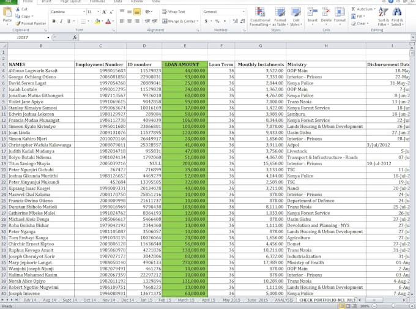Increase font size with grow font icon

click(105, 12)
